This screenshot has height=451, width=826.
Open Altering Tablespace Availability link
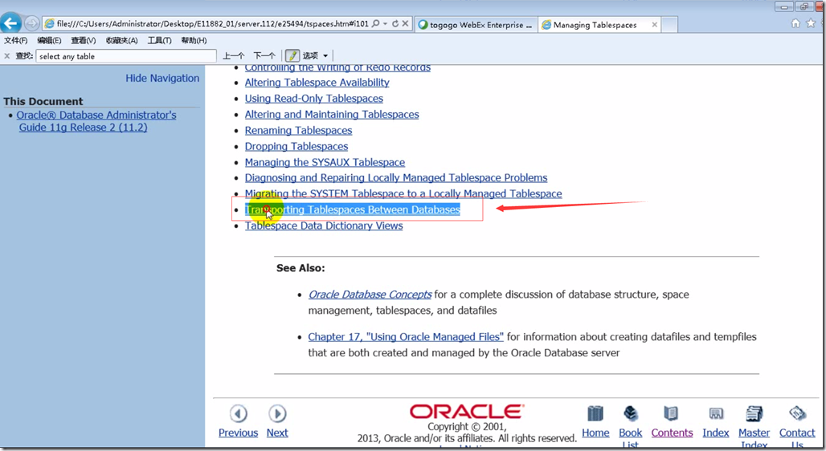pos(317,83)
